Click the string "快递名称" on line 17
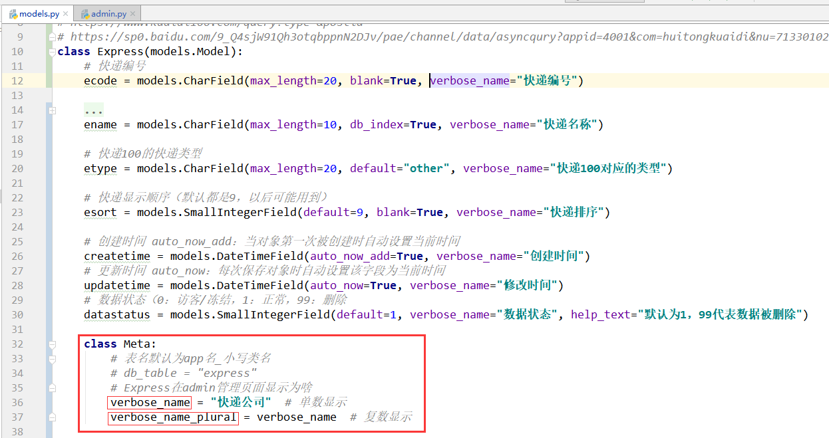The width and height of the screenshot is (829, 438). point(567,125)
